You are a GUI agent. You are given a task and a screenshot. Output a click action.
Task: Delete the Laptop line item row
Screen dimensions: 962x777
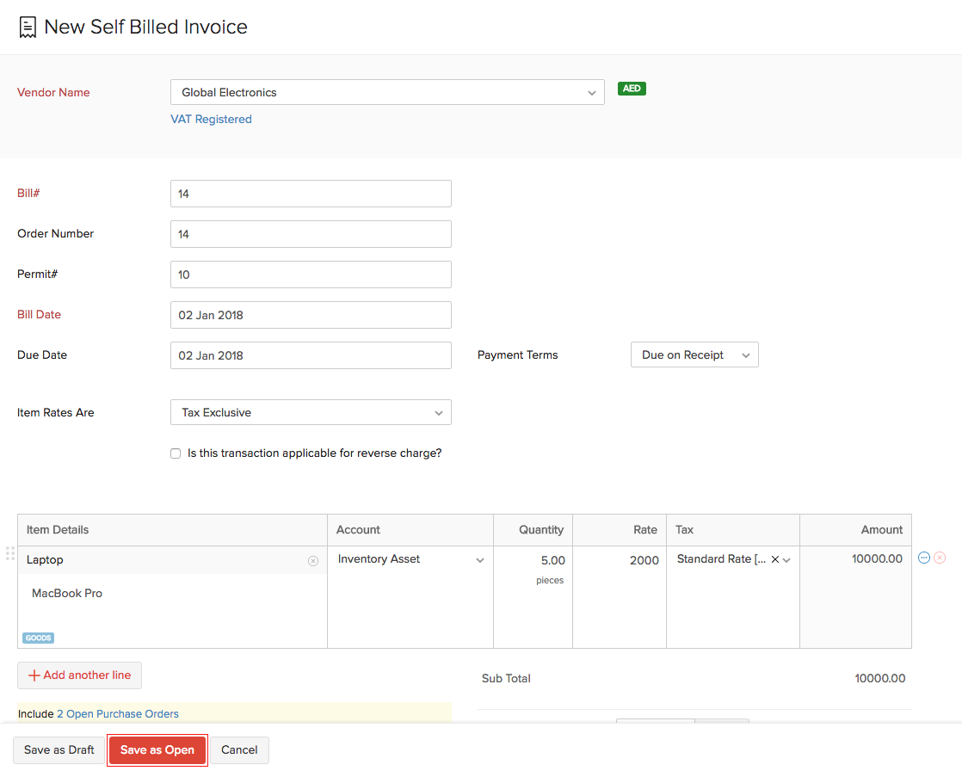939,558
